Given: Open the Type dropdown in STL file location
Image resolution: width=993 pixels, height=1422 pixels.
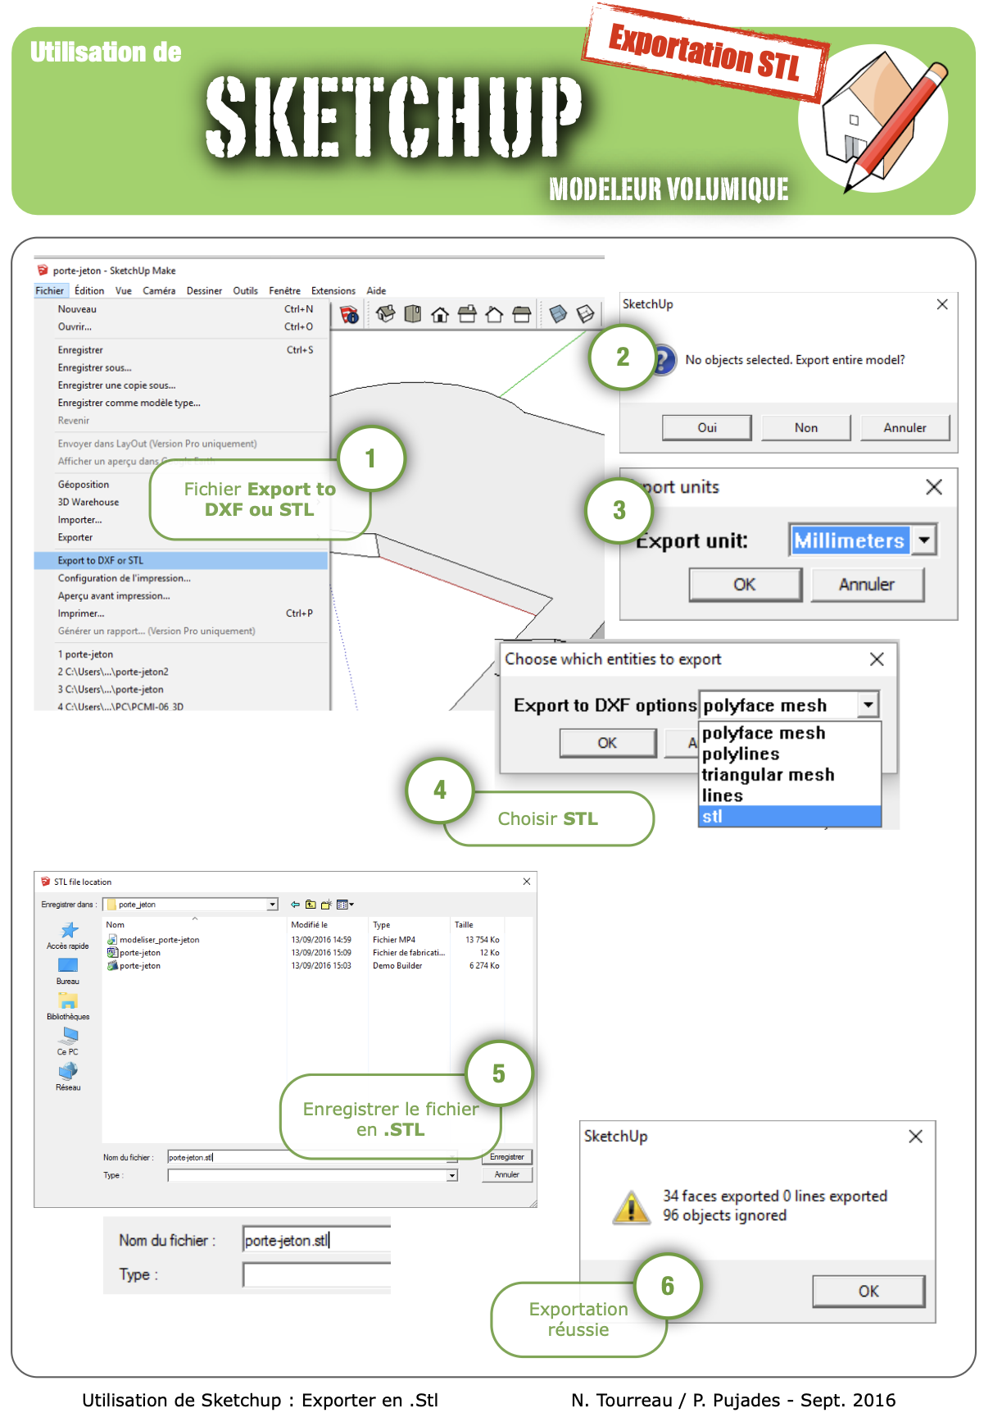Looking at the screenshot, I should pyautogui.click(x=451, y=1175).
